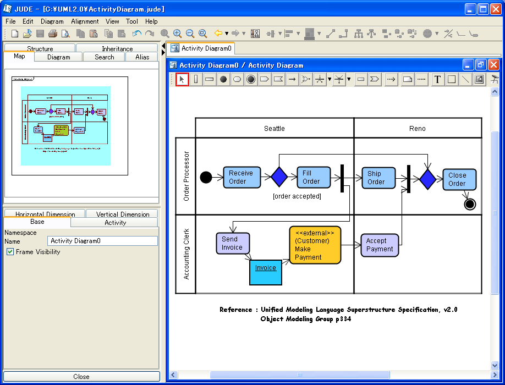Select the vertical partition tool
Image resolution: width=505 pixels, height=385 pixels.
(x=196, y=79)
